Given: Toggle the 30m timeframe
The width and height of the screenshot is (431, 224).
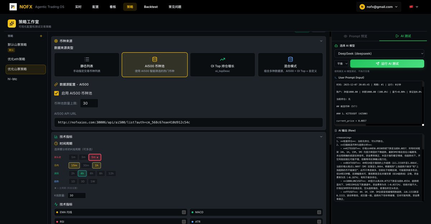Looking at the screenshot, I should click(86, 165).
